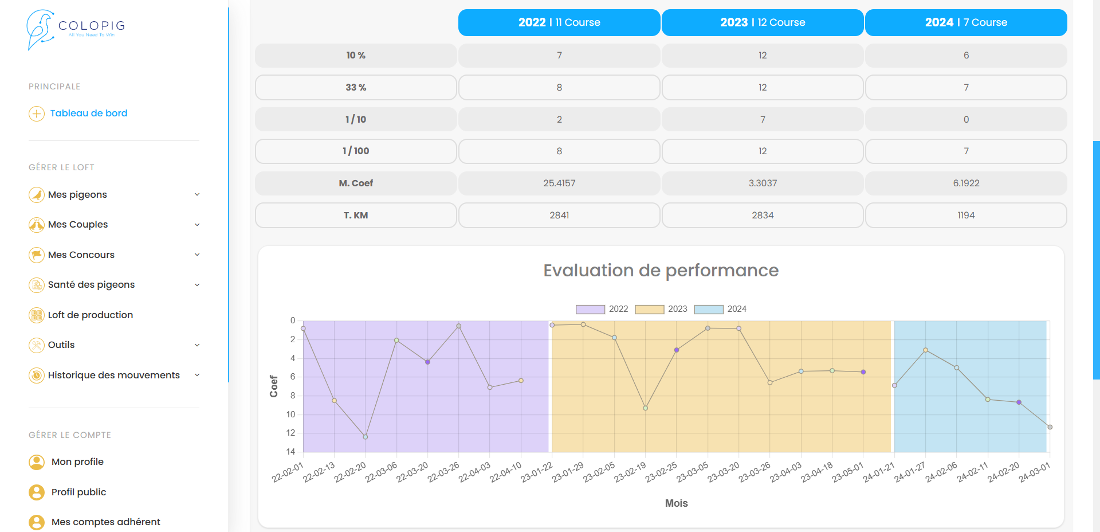This screenshot has height=532, width=1100.
Task: Click the 22-02-20 data point on chart
Action: coord(366,437)
